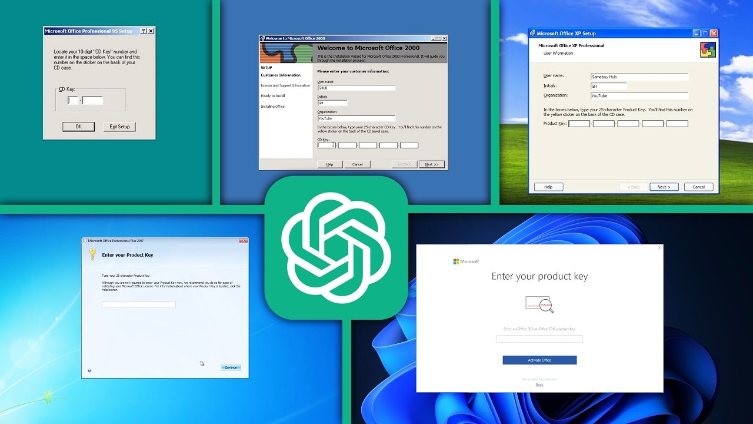Click the greyed << Back button in Office 2000
The width and height of the screenshot is (753, 424).
point(404,164)
